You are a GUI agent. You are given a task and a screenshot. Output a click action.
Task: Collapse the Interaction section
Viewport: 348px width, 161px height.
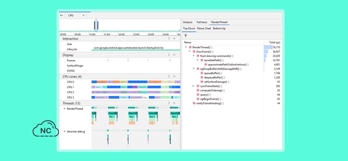(x=174, y=39)
